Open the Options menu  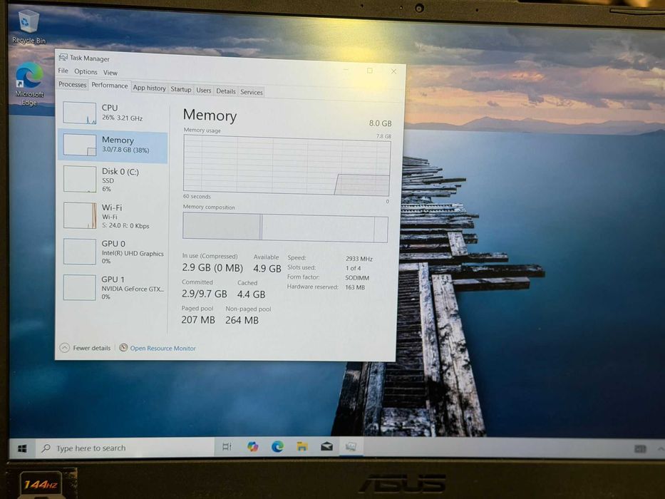[86, 72]
